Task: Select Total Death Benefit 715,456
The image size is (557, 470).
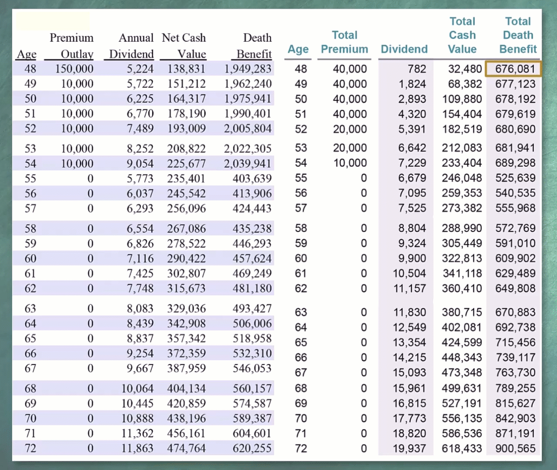Action: pos(515,342)
